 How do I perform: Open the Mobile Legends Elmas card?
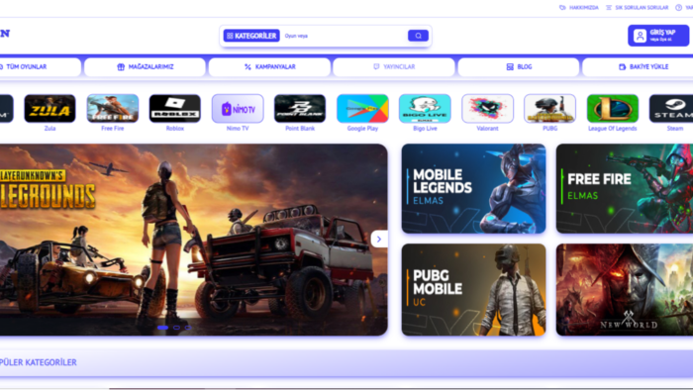tap(474, 189)
